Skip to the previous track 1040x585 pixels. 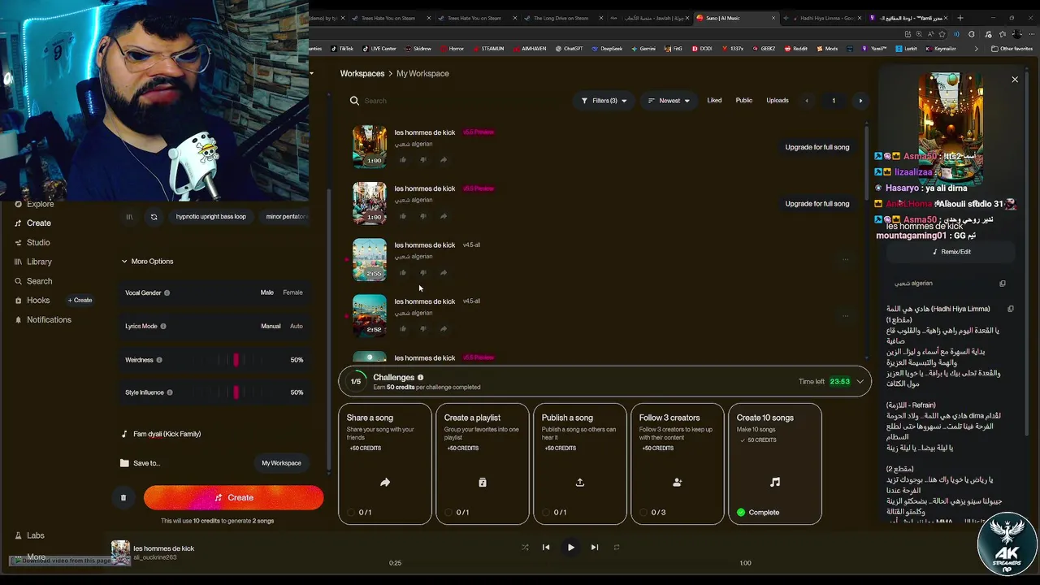546,548
